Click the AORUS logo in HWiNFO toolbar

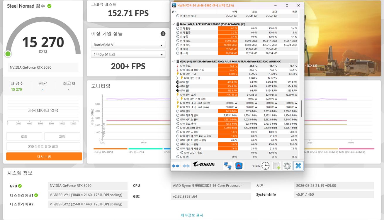[204, 165]
